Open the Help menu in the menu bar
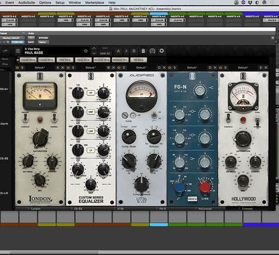 [112, 3]
